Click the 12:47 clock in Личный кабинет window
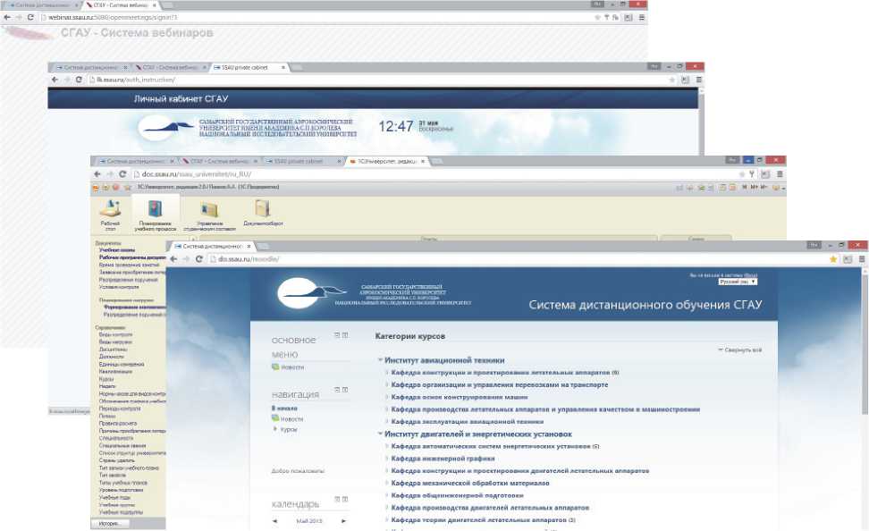The image size is (869, 531). (x=396, y=126)
